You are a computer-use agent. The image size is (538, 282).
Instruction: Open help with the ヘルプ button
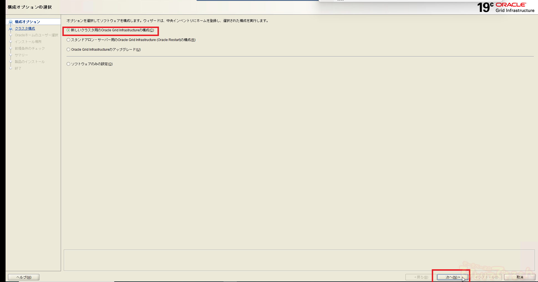(24, 277)
